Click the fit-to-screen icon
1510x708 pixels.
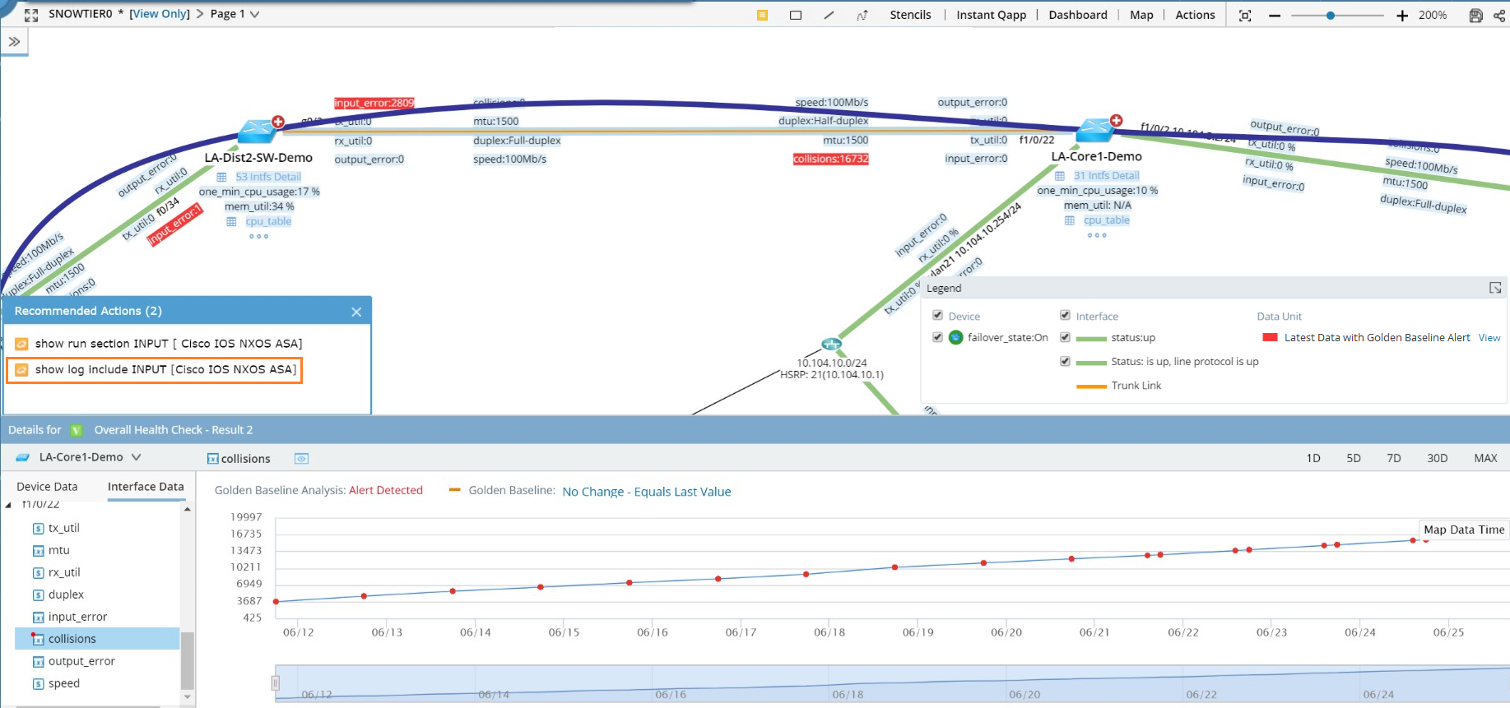coord(1245,16)
